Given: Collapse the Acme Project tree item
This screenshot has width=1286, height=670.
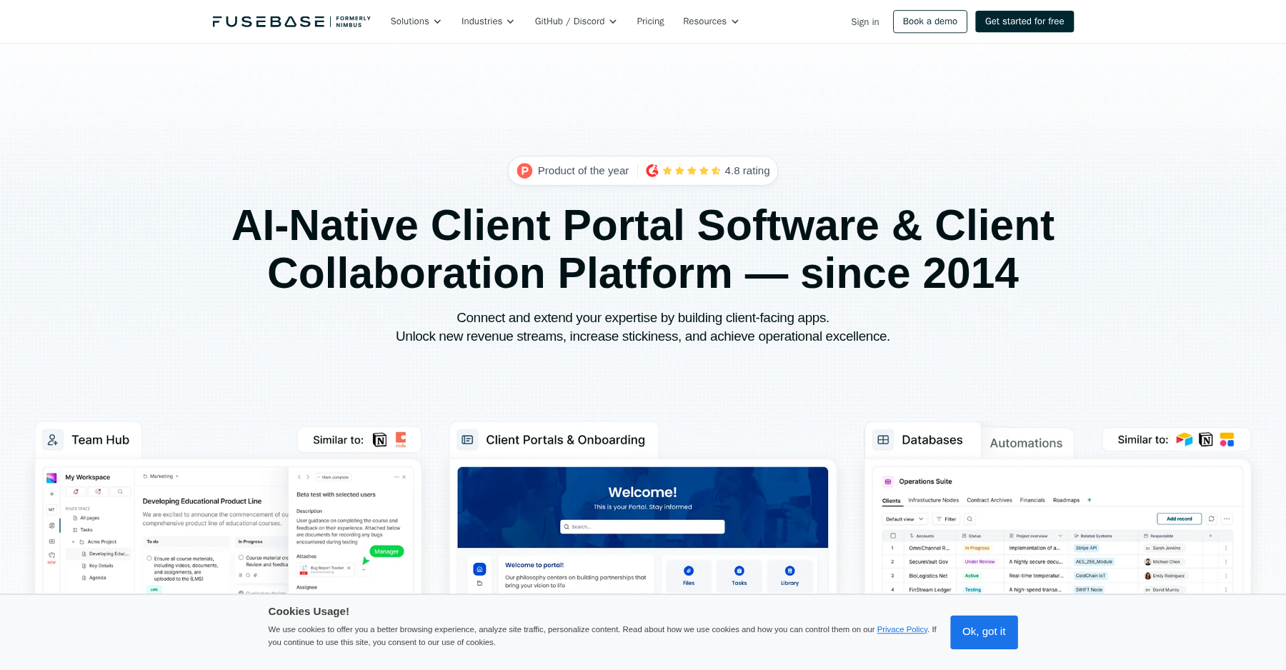Looking at the screenshot, I should [74, 542].
